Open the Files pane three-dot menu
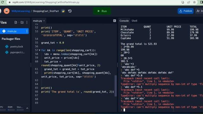The height and width of the screenshot is (114, 203). (27, 22)
